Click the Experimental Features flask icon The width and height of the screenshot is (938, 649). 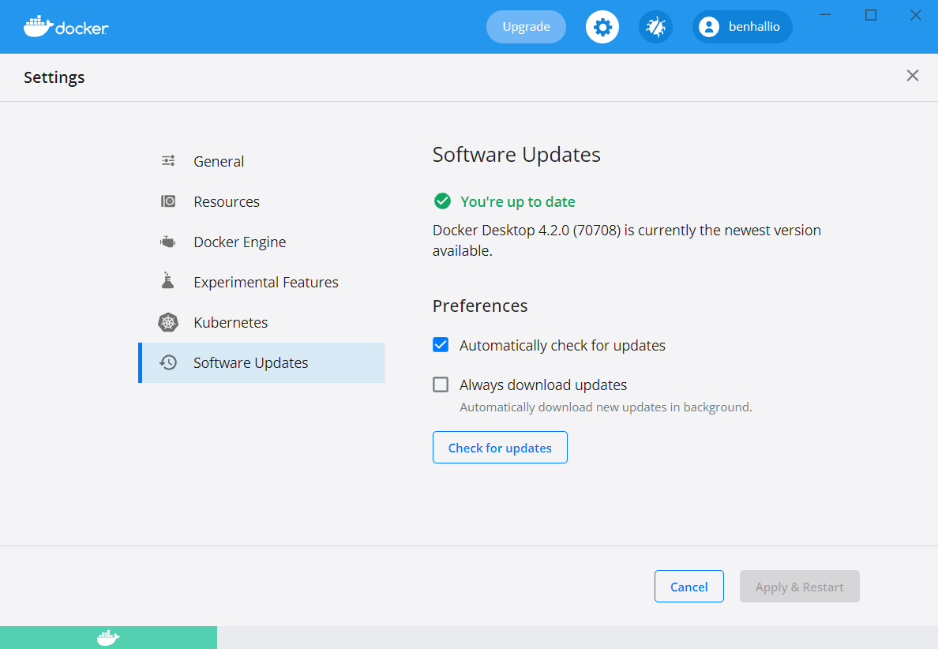pos(168,281)
